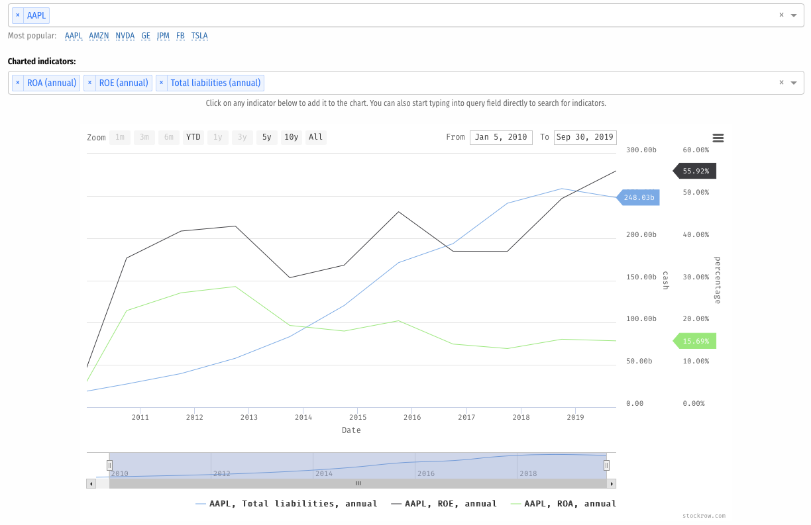Select the popular ticker TSLA link
The image size is (811, 525).
click(x=199, y=36)
